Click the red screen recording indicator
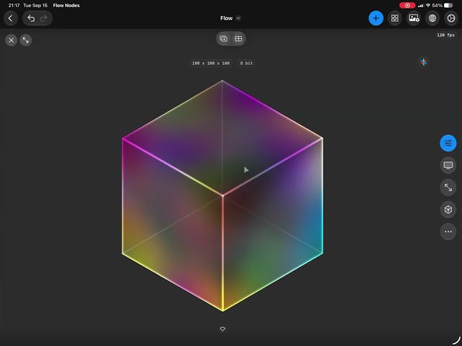Screen dimensions: 462x346 click(x=407, y=5)
